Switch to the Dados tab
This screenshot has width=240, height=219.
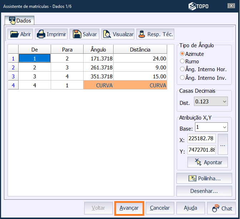[20, 20]
